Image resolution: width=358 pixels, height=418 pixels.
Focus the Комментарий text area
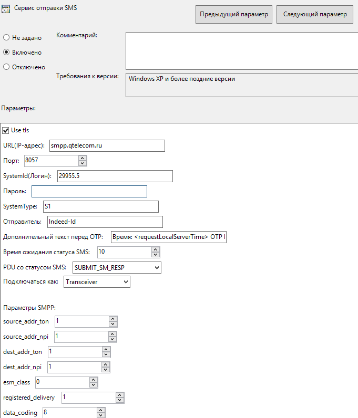(241, 50)
